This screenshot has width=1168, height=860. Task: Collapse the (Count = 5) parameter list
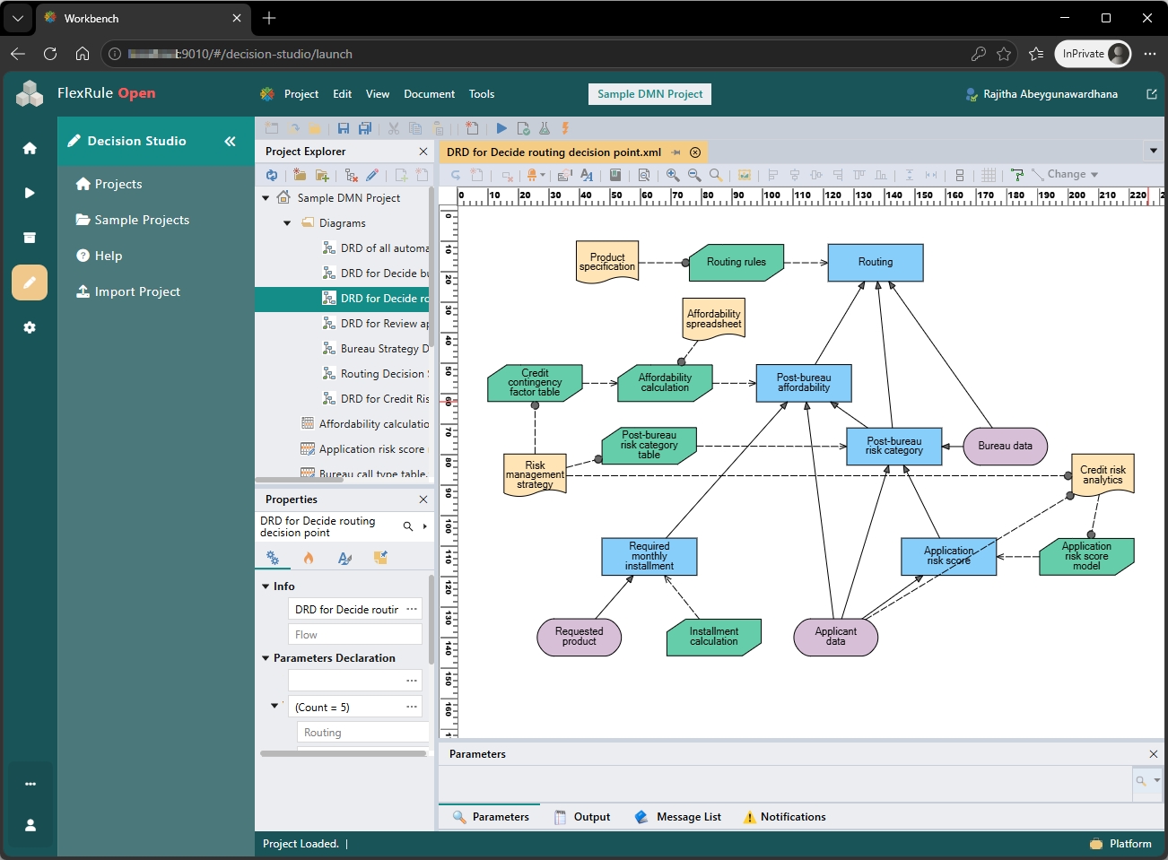275,706
